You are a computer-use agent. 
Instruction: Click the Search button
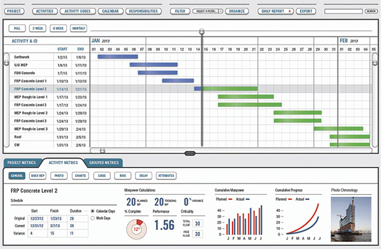[x=371, y=11]
